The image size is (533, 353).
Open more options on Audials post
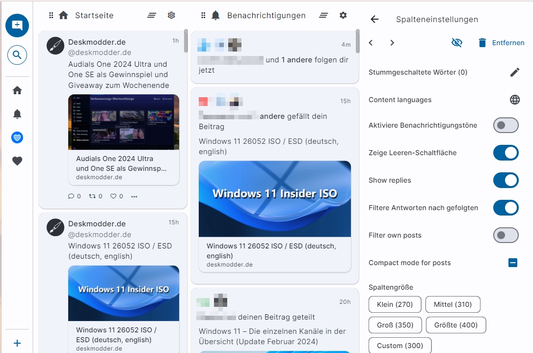134,196
